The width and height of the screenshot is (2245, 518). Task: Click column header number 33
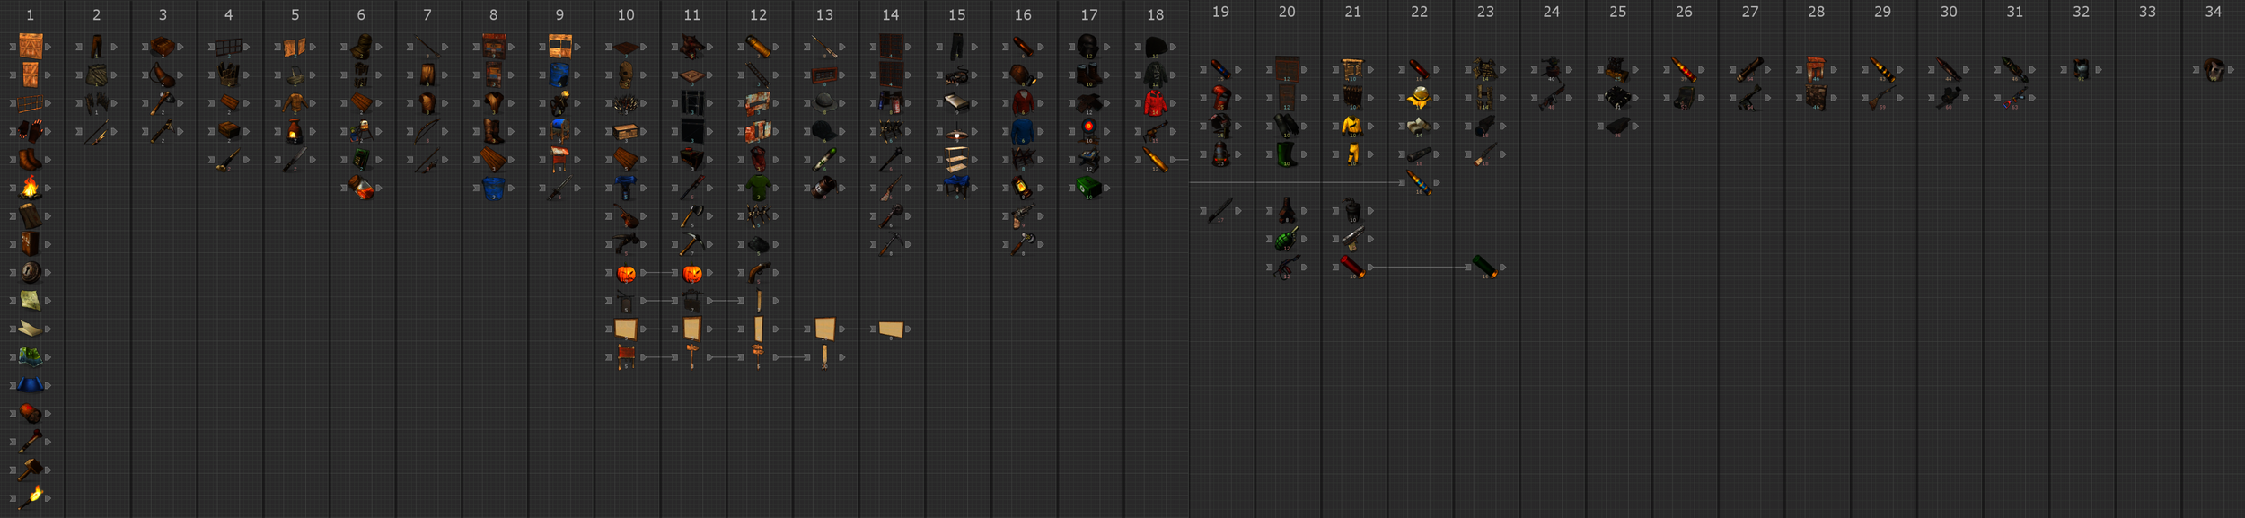tap(2147, 12)
